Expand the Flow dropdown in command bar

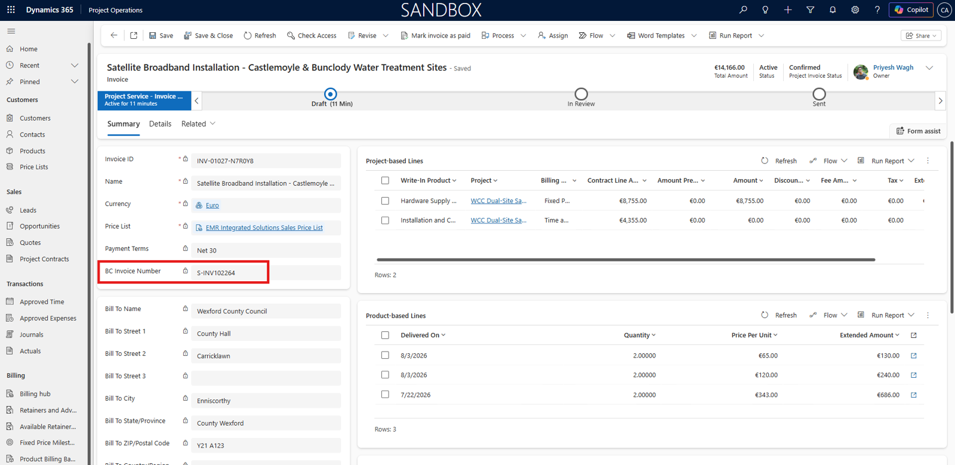coord(612,35)
